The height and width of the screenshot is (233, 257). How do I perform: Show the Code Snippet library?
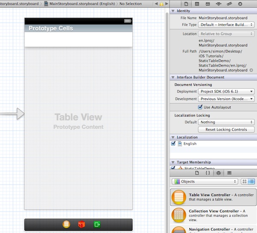click(x=207, y=173)
